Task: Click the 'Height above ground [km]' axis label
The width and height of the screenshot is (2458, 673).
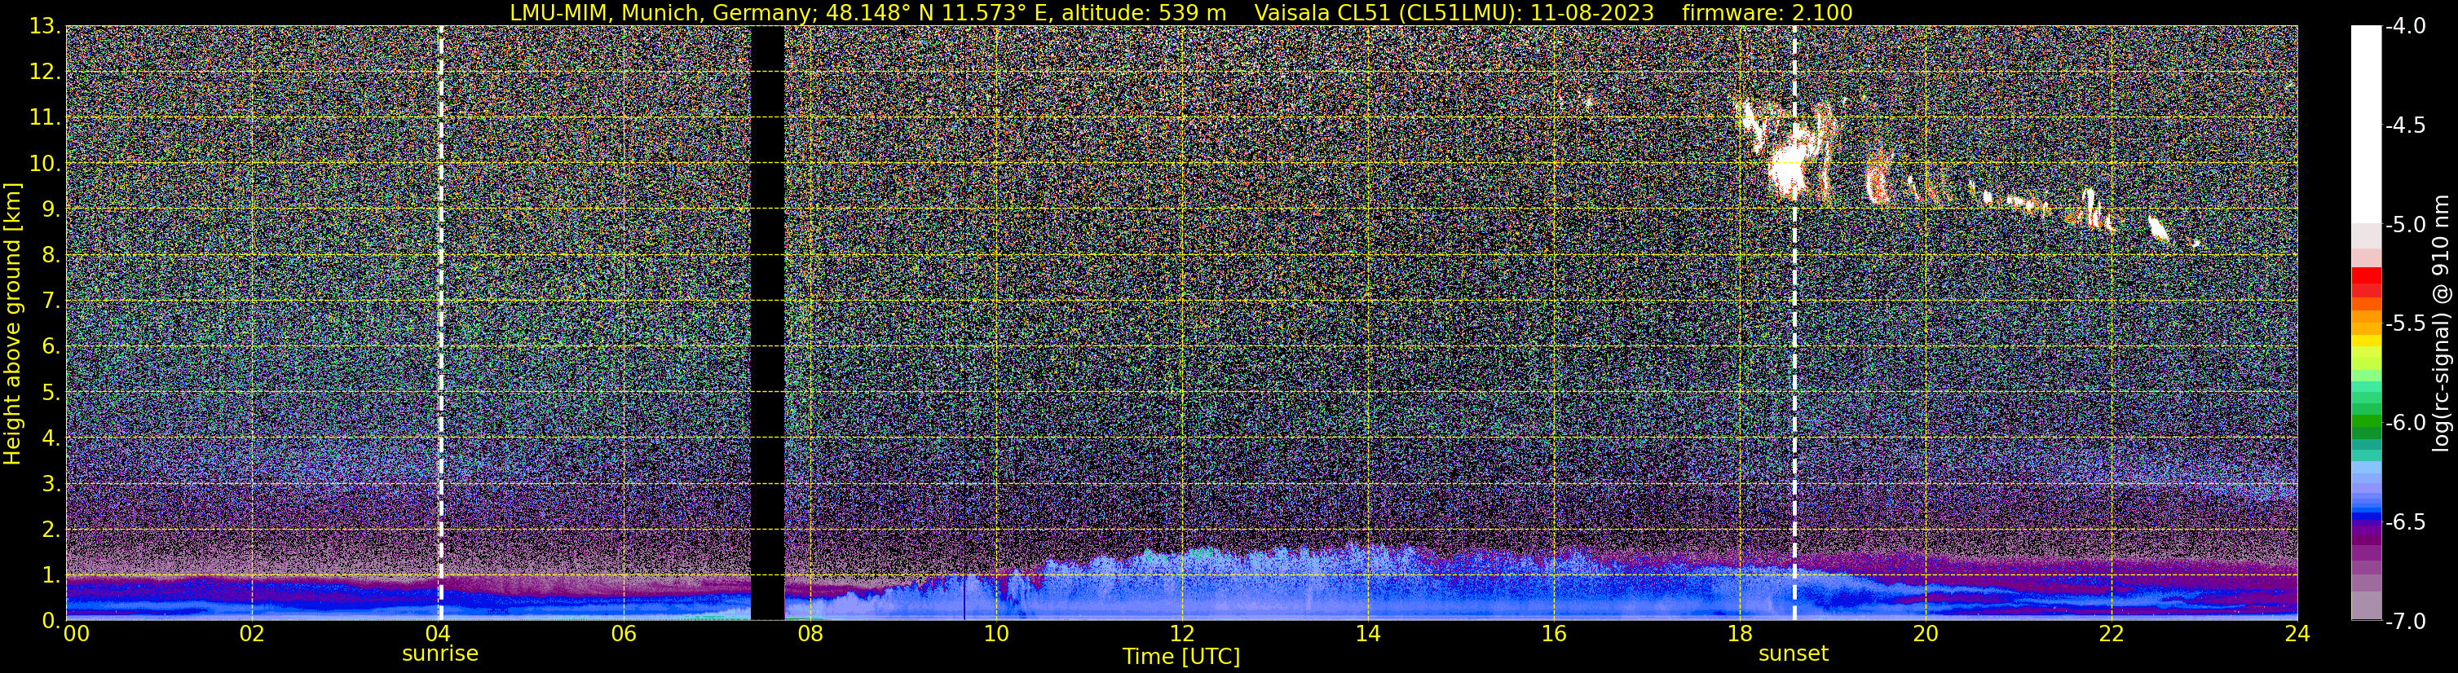Action: 11,323
